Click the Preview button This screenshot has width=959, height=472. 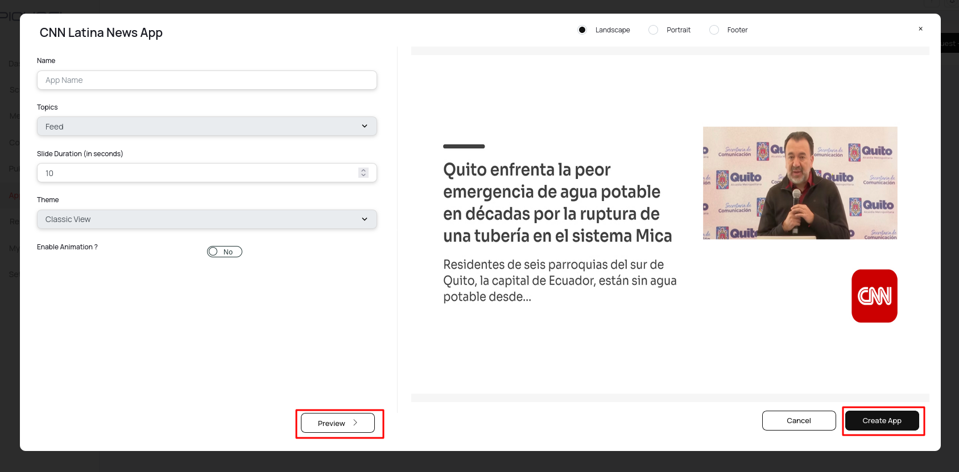click(x=338, y=423)
